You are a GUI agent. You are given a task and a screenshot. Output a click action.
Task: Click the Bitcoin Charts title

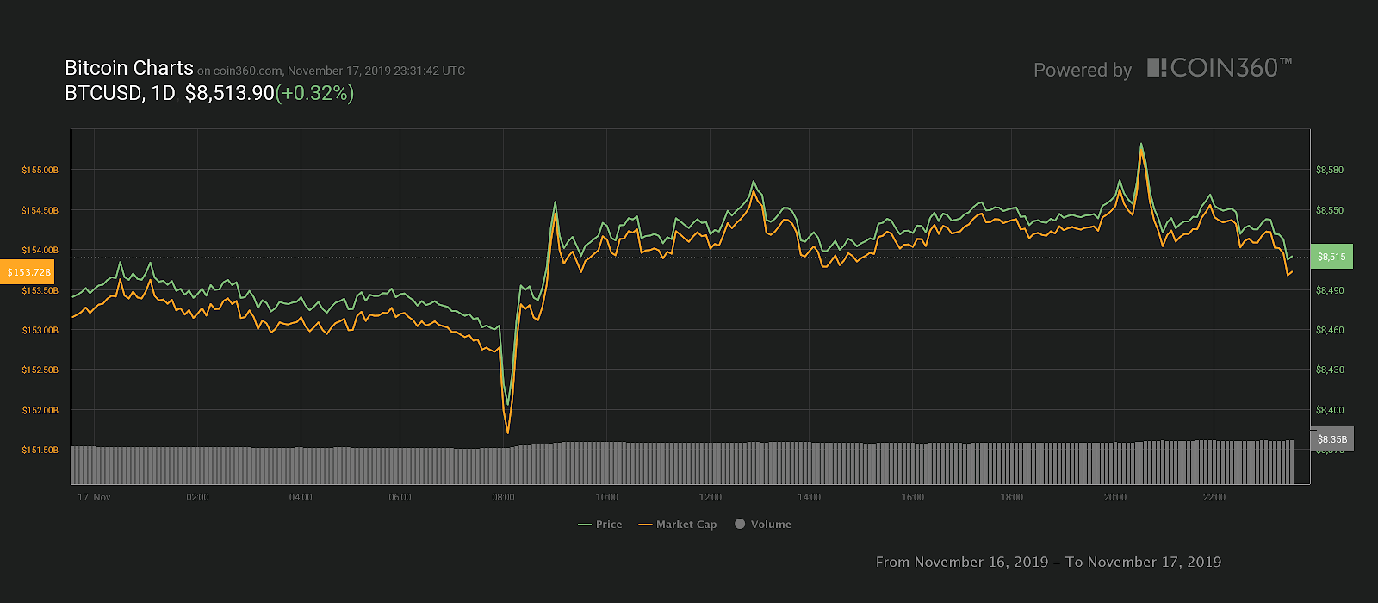click(129, 68)
